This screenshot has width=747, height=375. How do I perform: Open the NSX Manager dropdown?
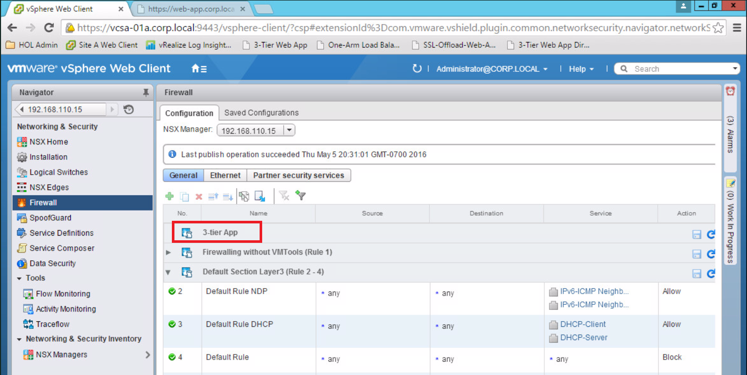coord(289,131)
